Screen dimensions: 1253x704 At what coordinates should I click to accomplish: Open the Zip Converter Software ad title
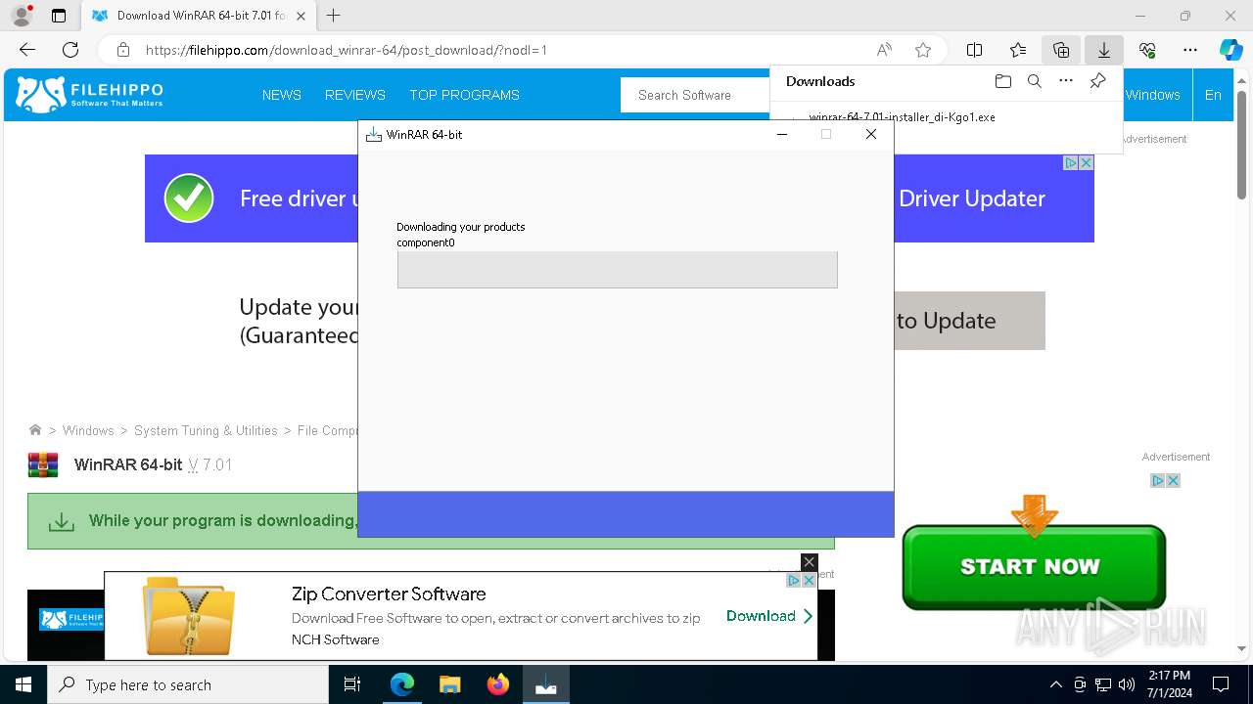[389, 594]
